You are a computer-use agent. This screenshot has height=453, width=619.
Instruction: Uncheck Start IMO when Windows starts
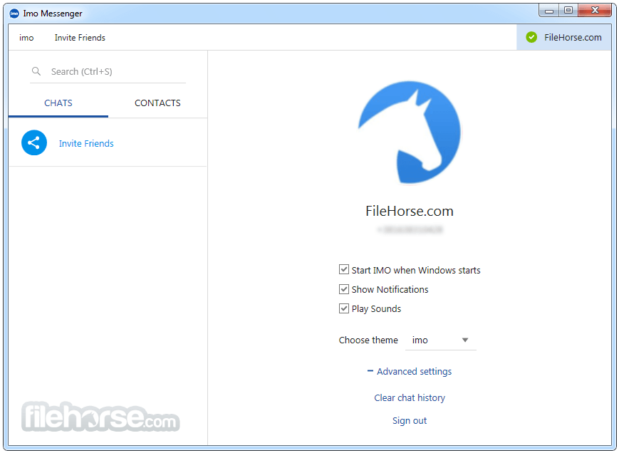[344, 269]
